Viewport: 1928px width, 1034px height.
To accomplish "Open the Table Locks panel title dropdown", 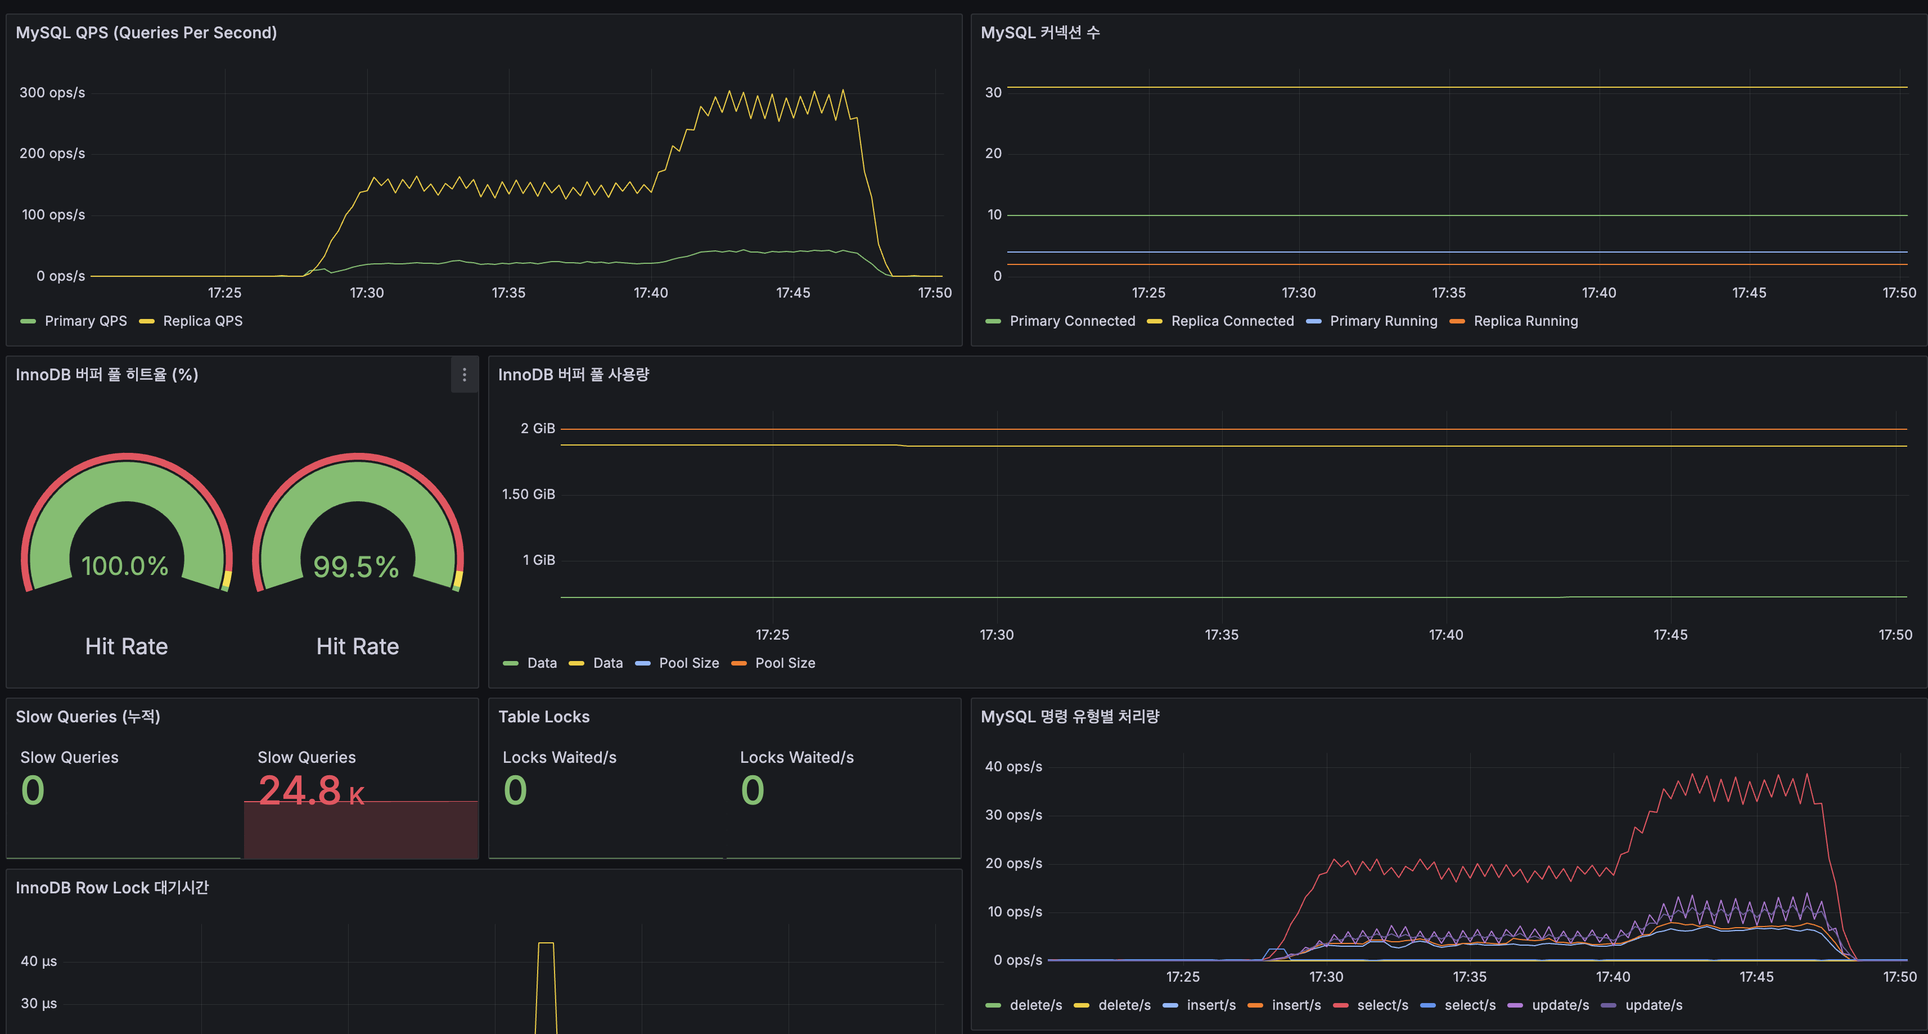I will [544, 717].
